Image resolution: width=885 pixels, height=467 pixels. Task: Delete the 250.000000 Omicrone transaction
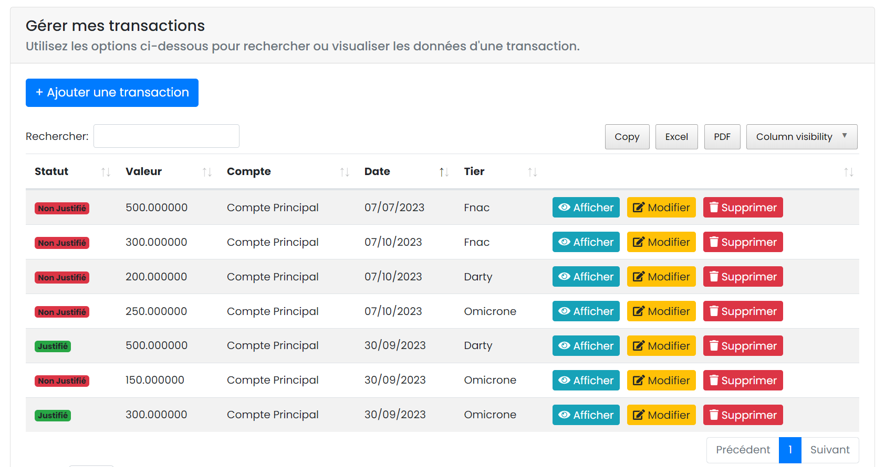click(743, 311)
